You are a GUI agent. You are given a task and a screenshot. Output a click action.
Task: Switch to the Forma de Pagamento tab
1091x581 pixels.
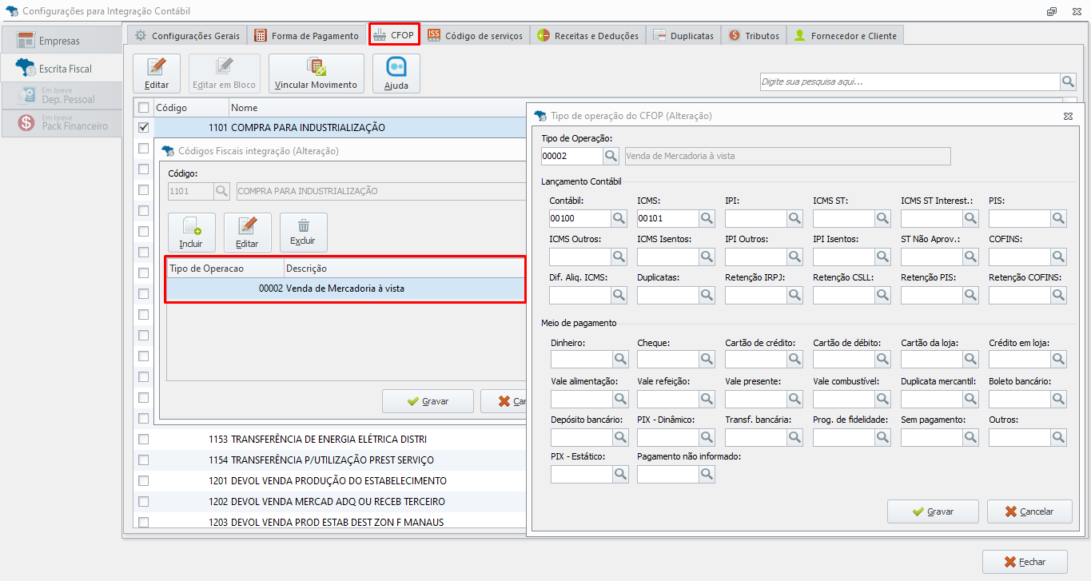click(307, 36)
